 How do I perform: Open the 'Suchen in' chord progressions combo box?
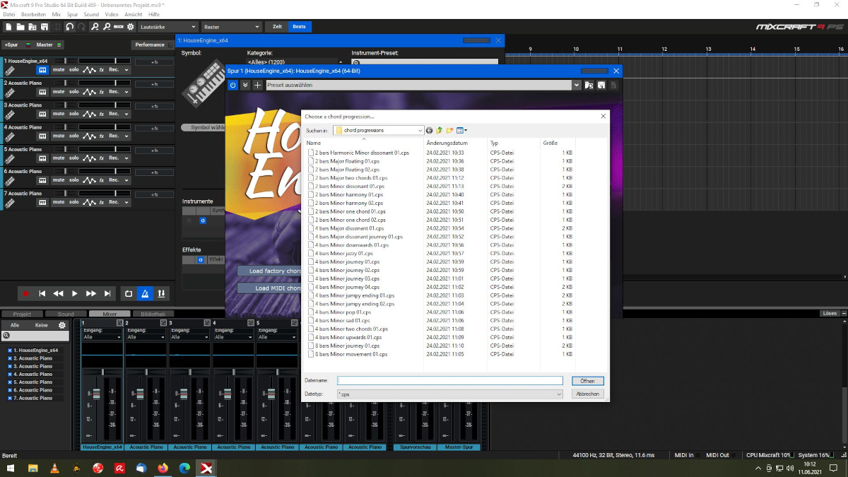[379, 130]
